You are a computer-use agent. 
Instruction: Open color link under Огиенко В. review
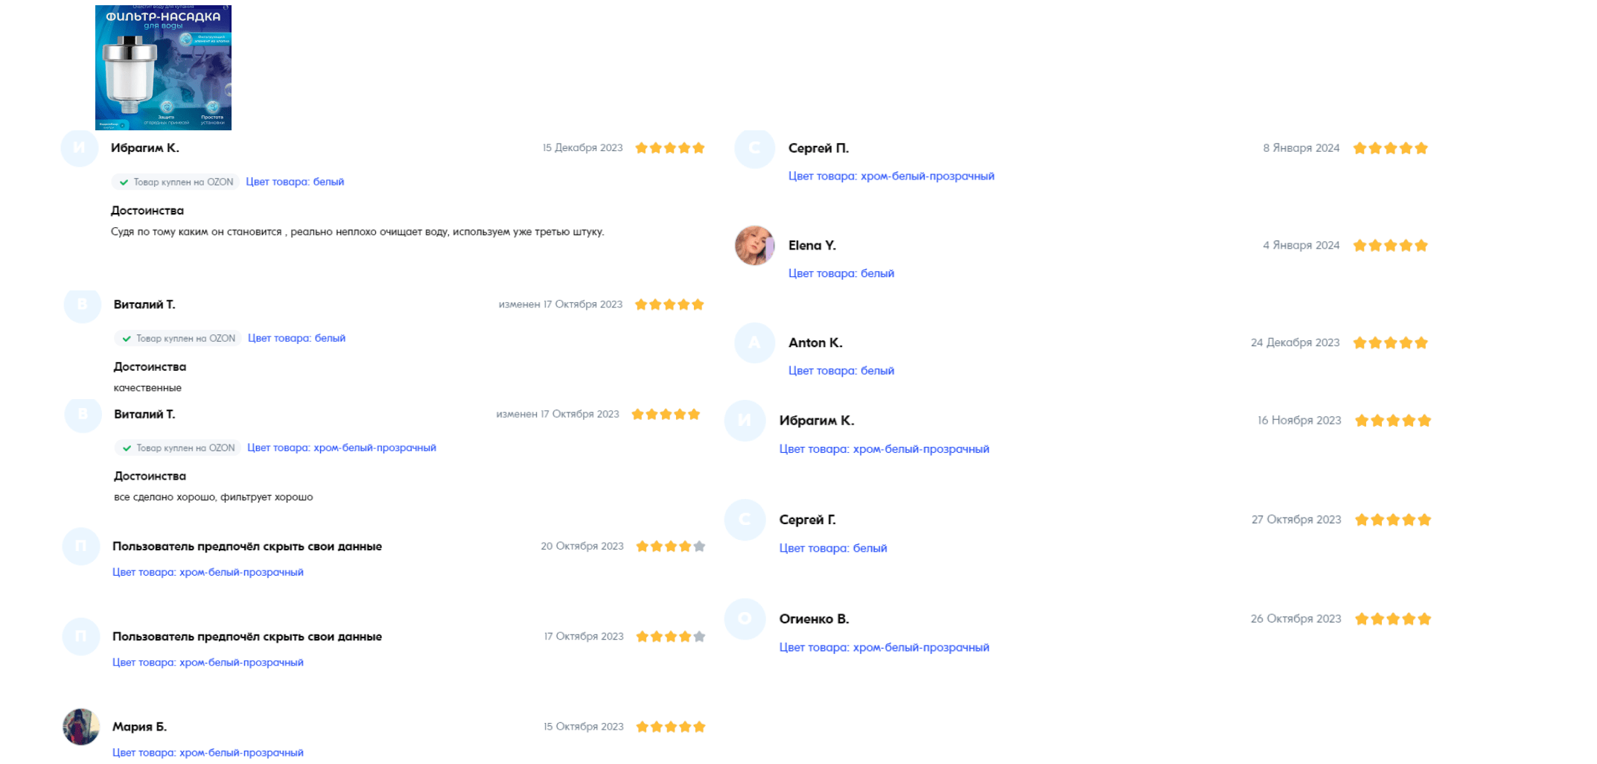[x=884, y=648]
